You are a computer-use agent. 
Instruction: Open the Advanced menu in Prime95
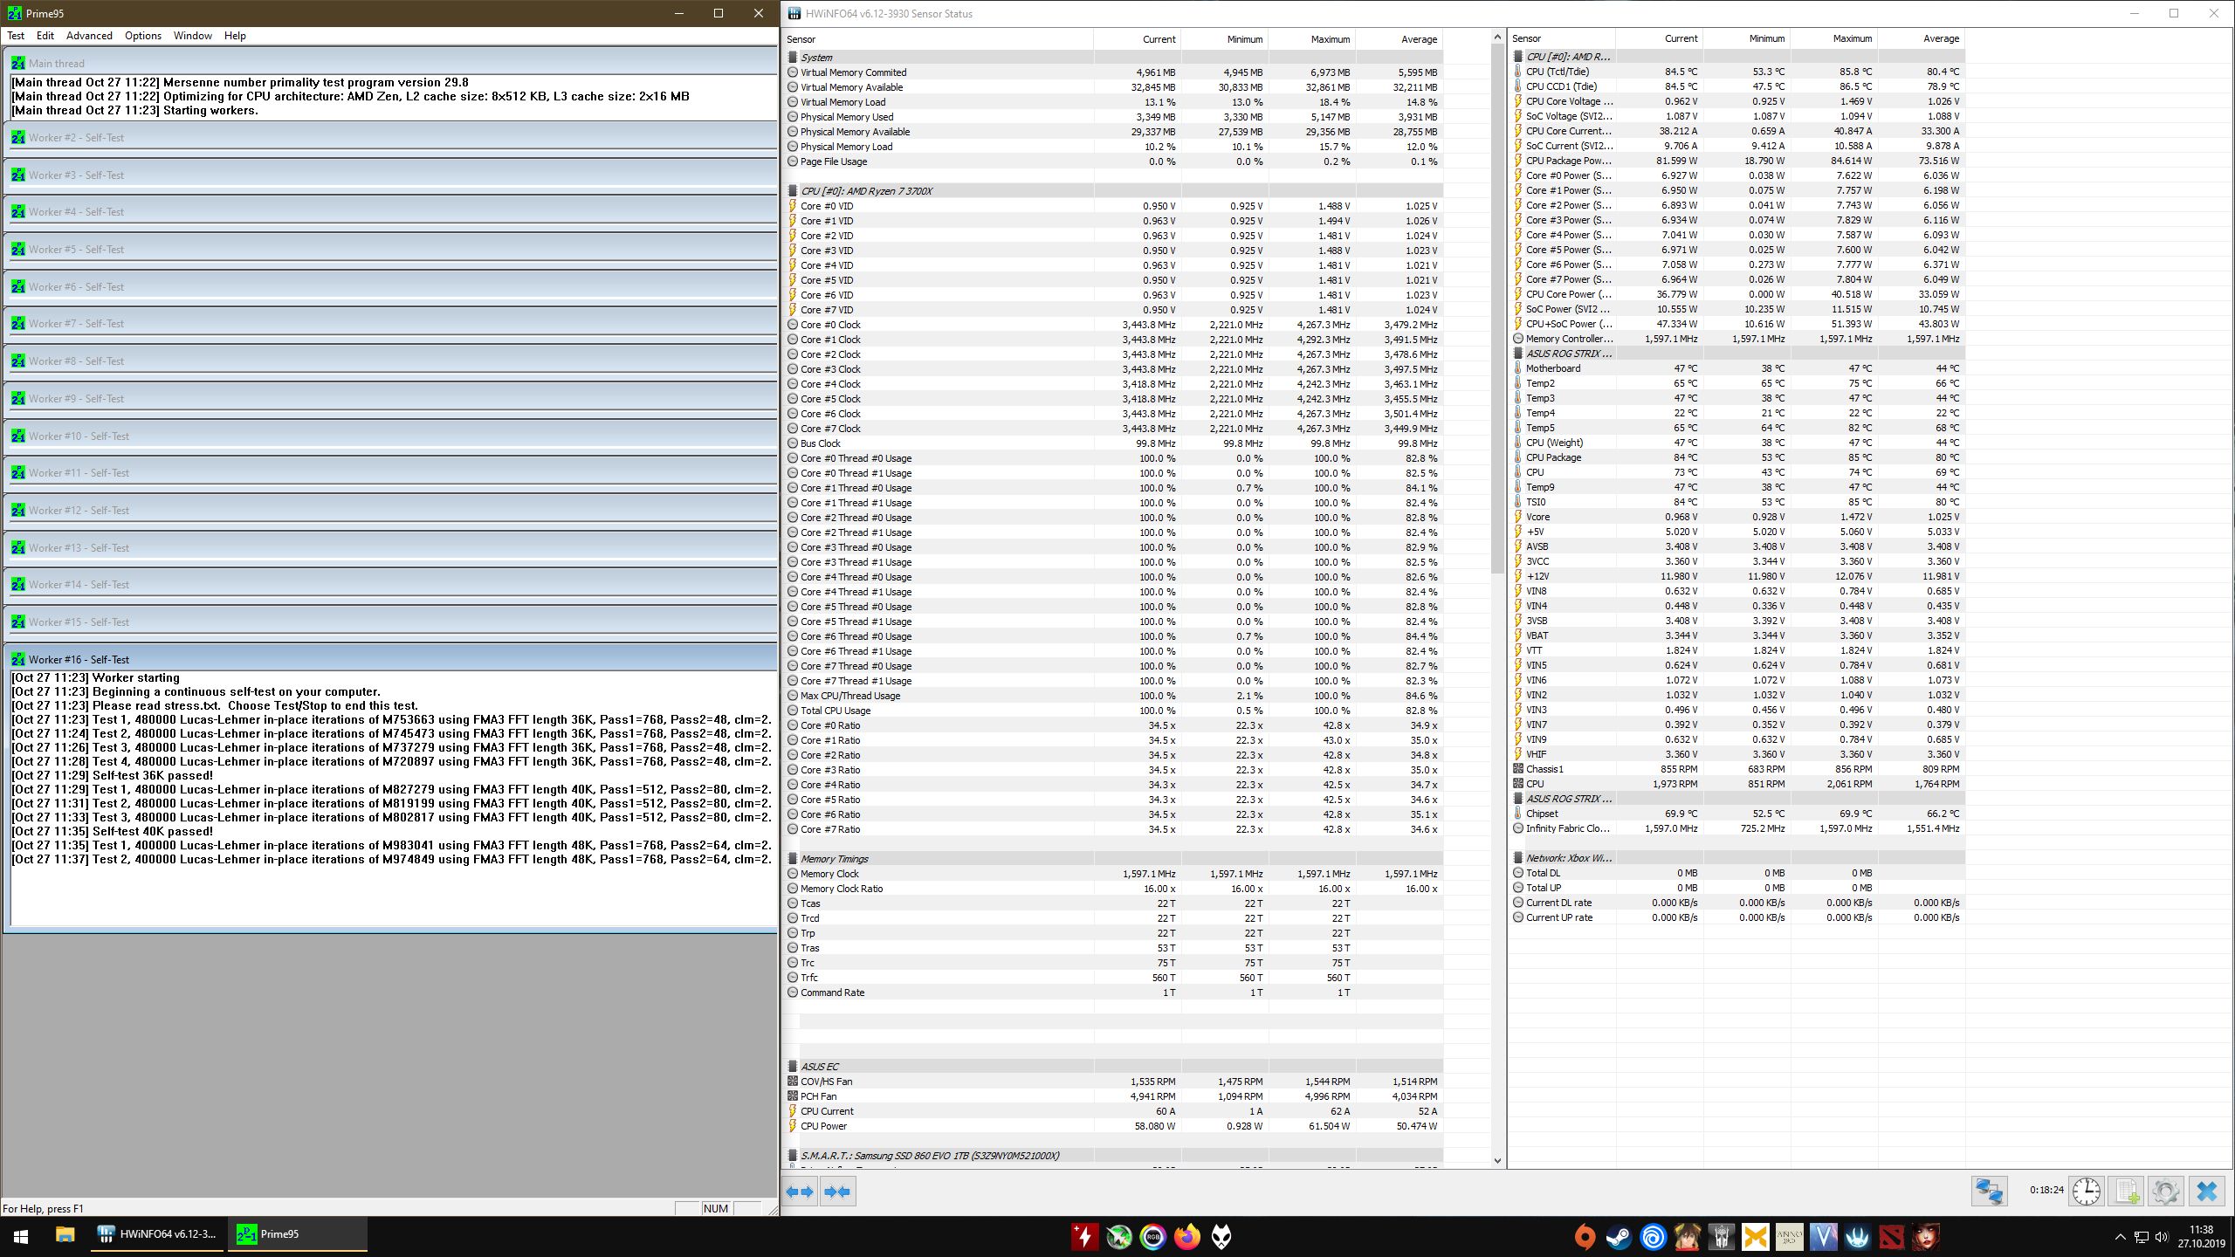tap(89, 36)
